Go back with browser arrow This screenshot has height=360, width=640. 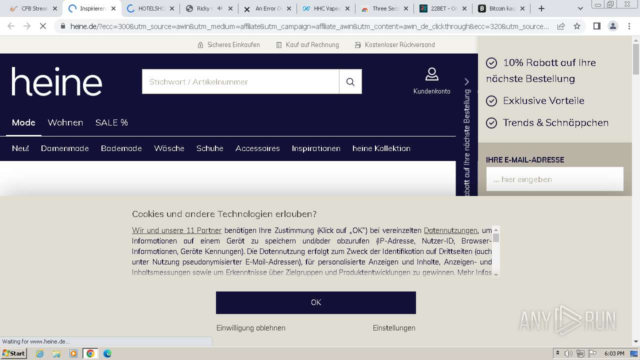point(11,26)
